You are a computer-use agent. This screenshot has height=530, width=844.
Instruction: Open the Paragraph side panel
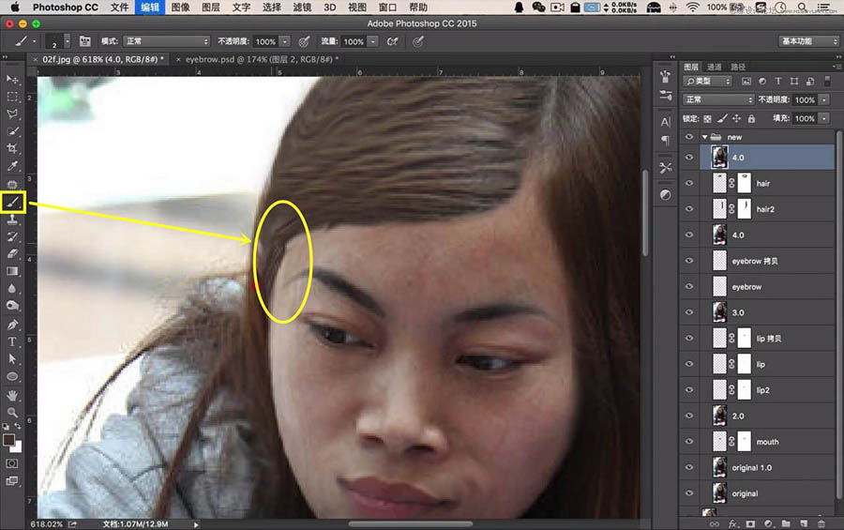click(x=666, y=140)
